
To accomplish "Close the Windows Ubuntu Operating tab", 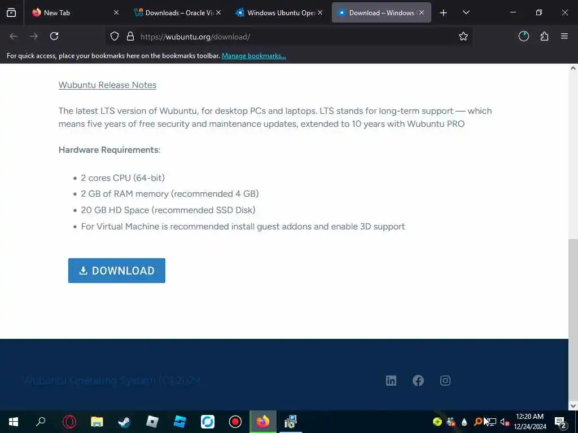I will 321,13.
